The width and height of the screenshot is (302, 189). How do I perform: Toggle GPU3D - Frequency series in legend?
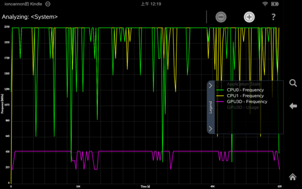tap(247, 102)
